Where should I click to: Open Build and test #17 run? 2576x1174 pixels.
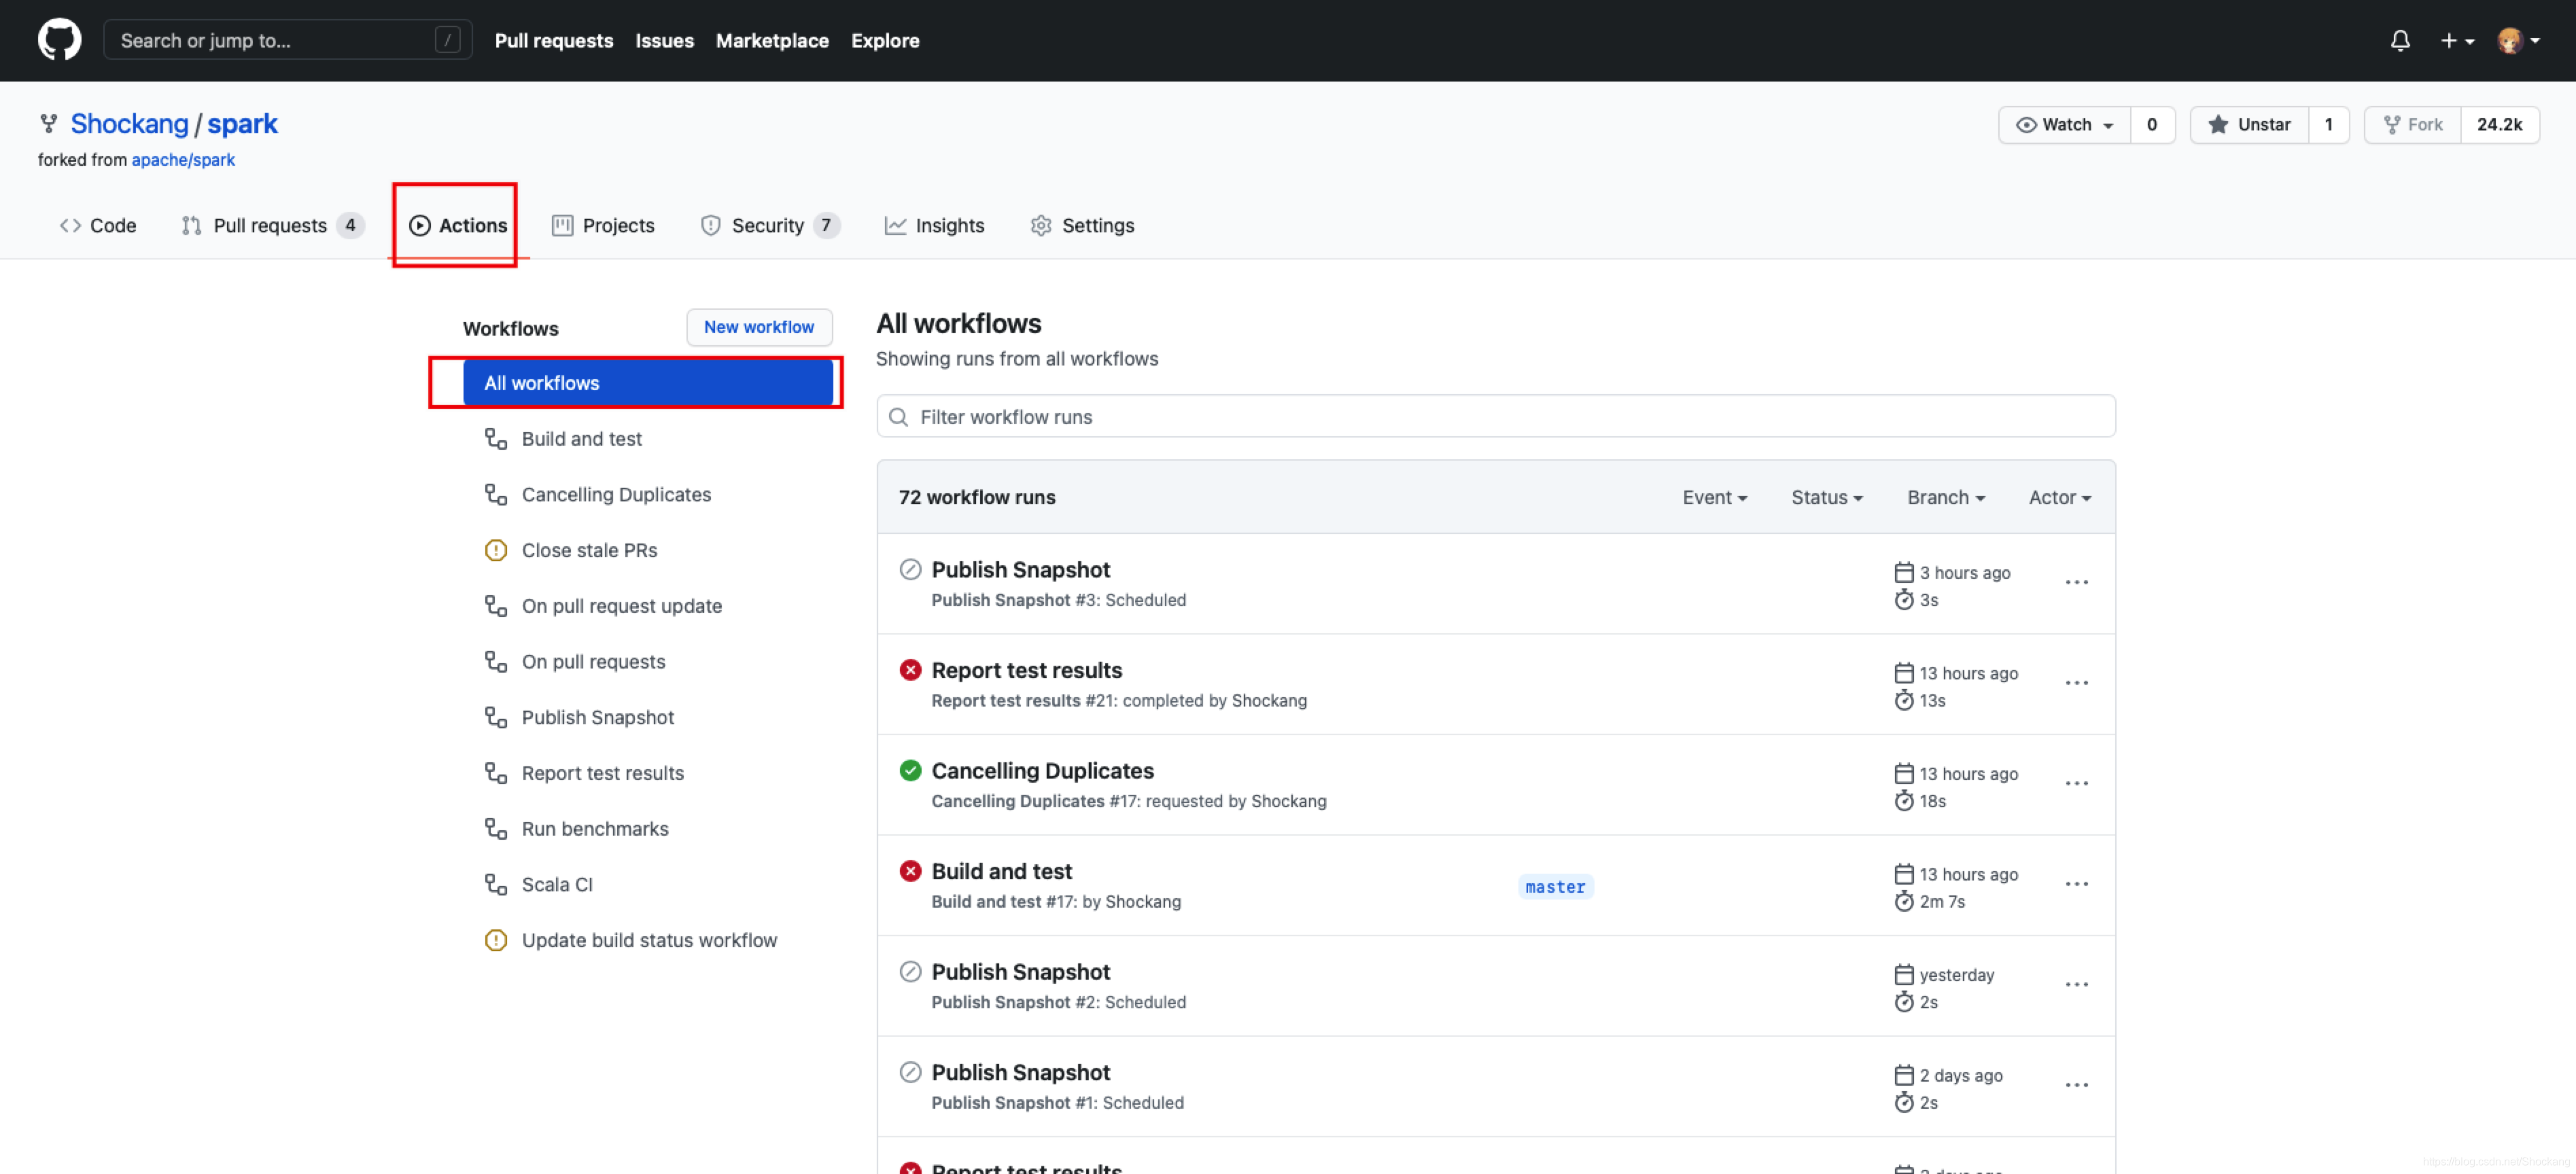[x=1001, y=871]
